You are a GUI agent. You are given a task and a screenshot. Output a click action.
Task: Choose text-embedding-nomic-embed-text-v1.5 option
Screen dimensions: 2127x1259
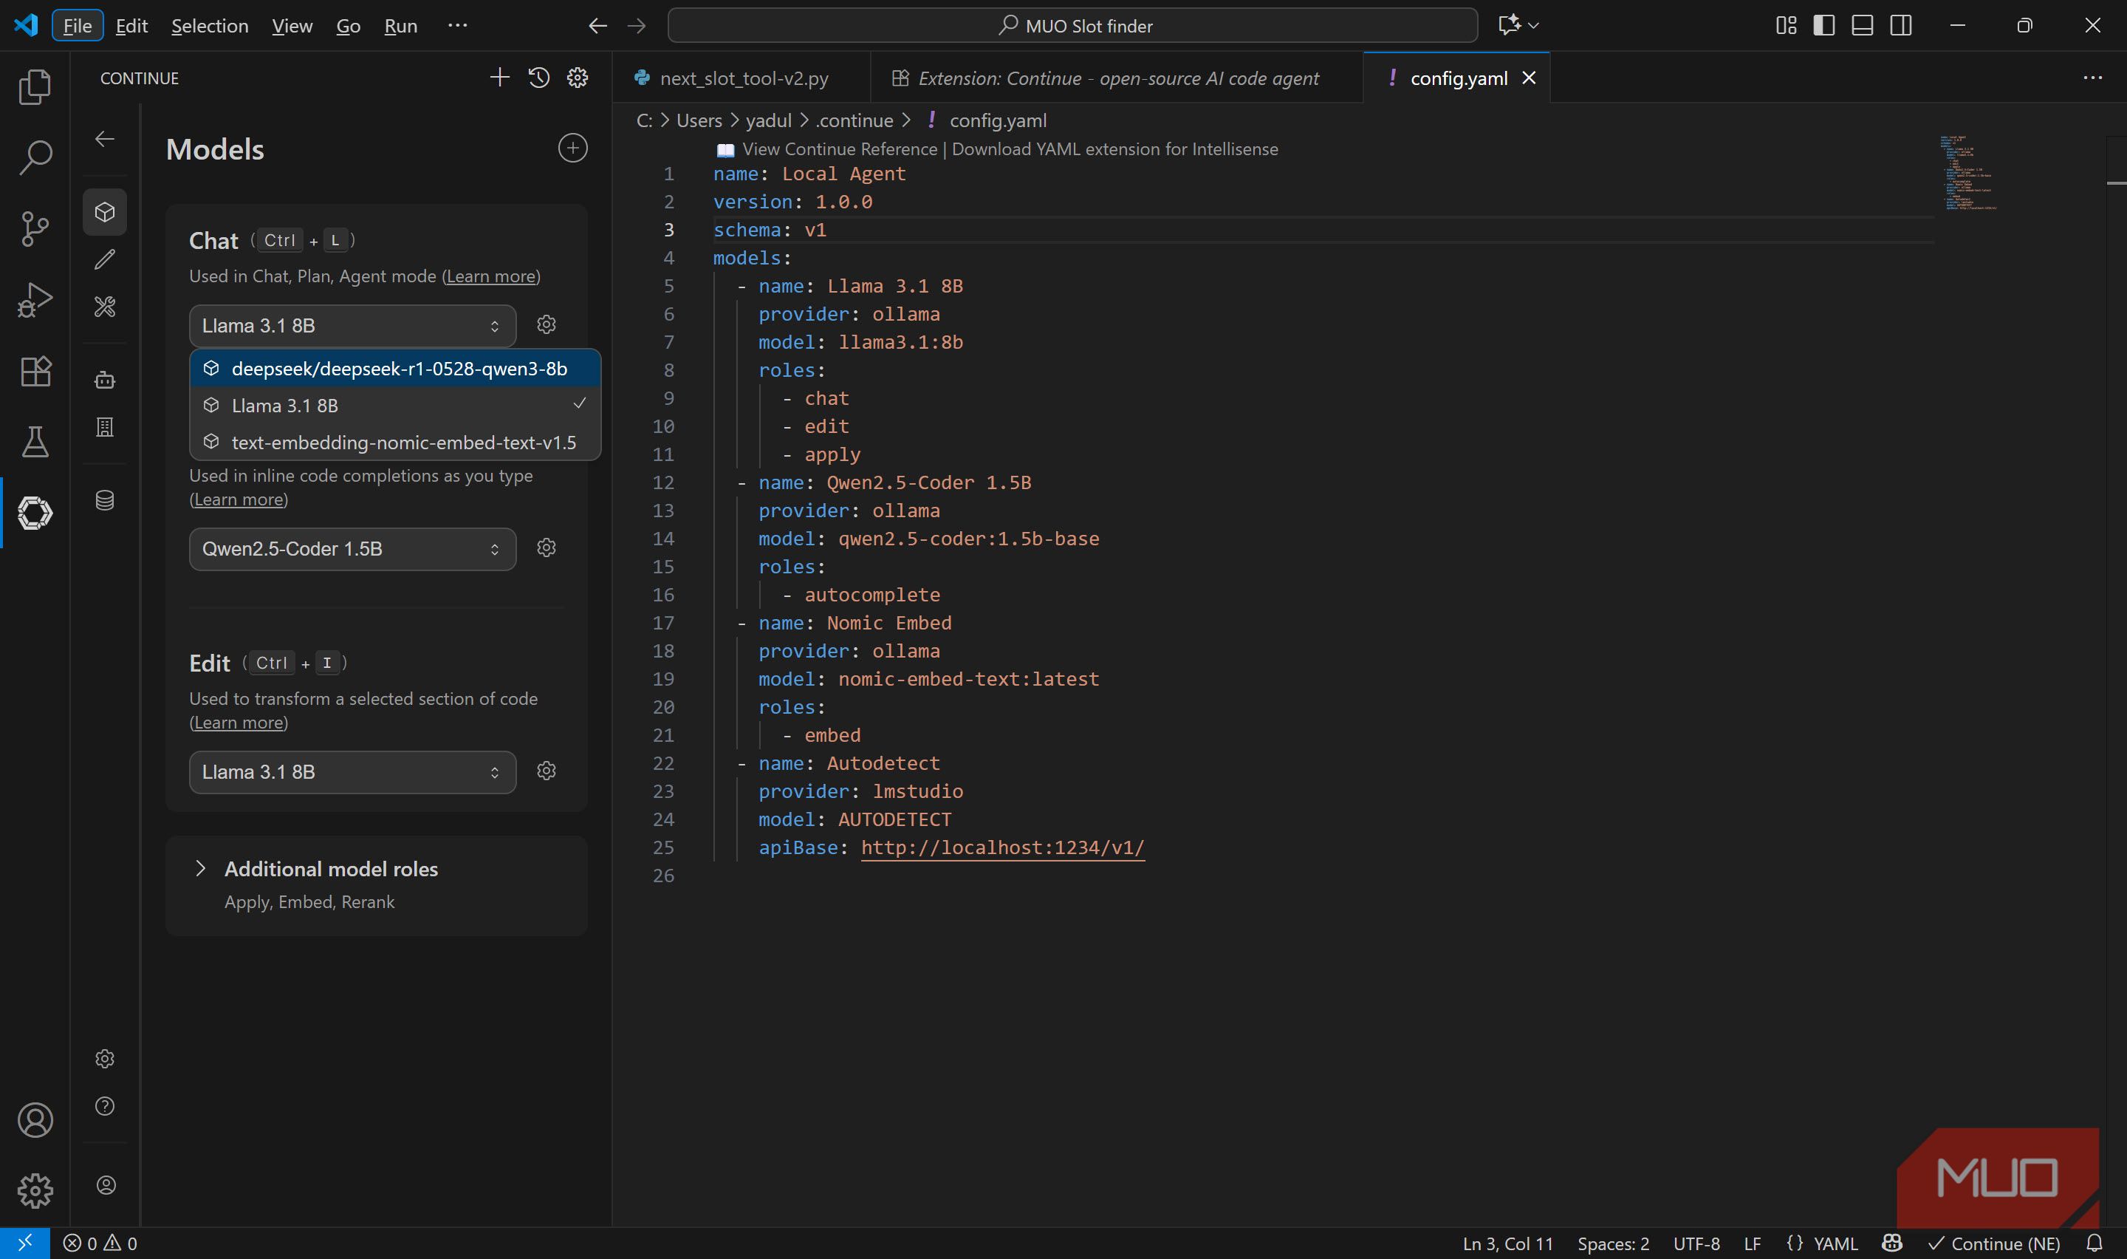(395, 442)
